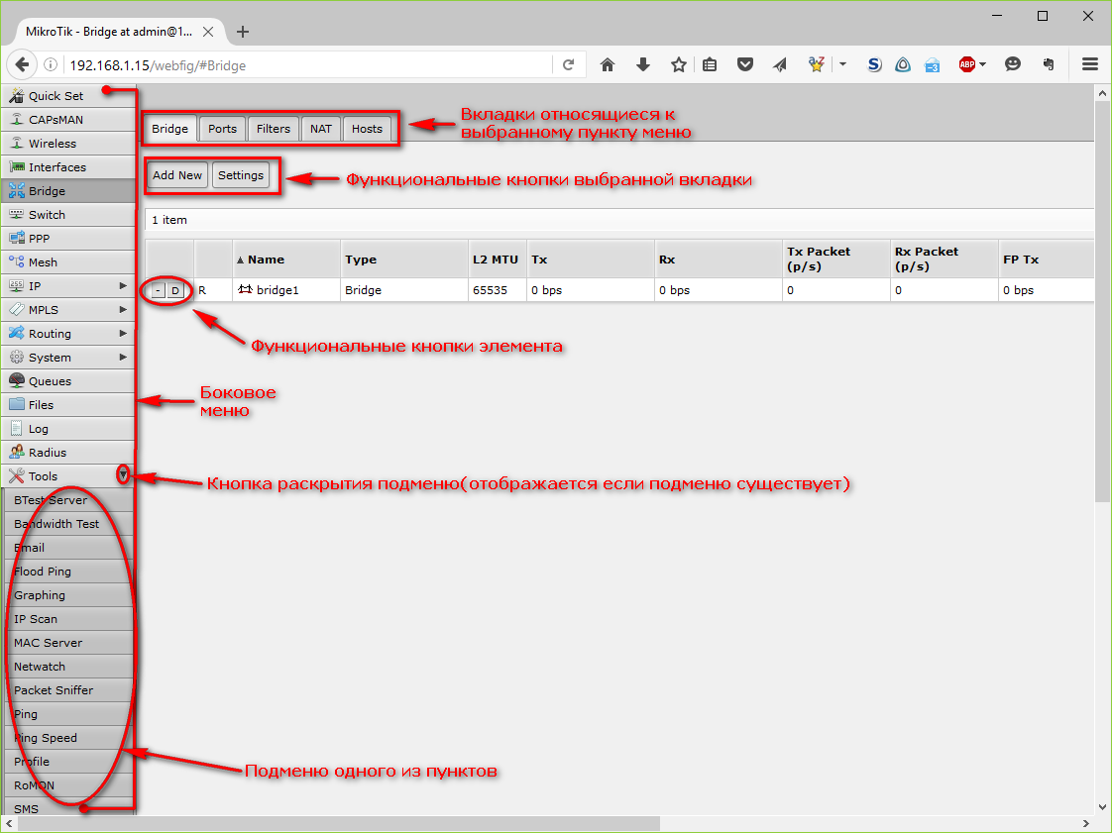1112x833 pixels.
Task: Bookmark this page with the star icon
Action: tap(679, 65)
